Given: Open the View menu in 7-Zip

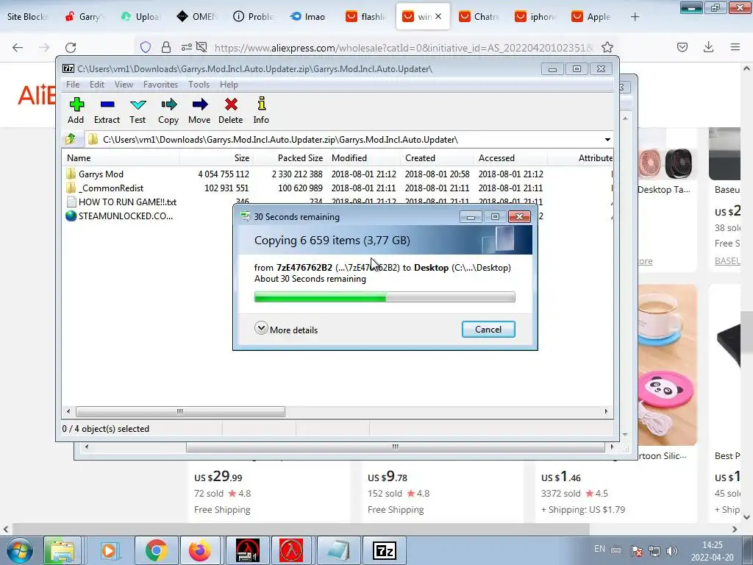Looking at the screenshot, I should point(124,85).
